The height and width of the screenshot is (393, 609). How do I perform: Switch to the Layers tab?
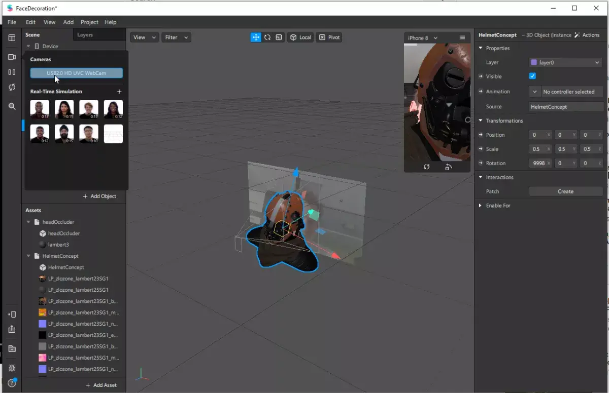(x=85, y=35)
